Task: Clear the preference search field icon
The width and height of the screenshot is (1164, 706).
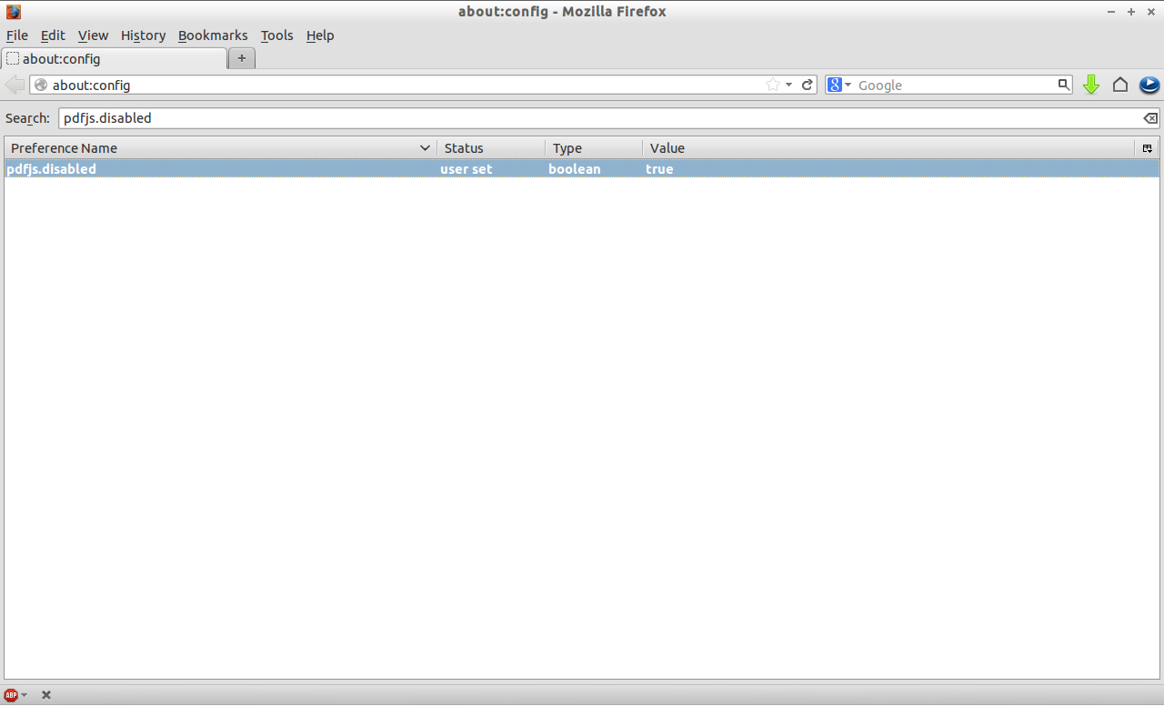Action: coord(1150,118)
